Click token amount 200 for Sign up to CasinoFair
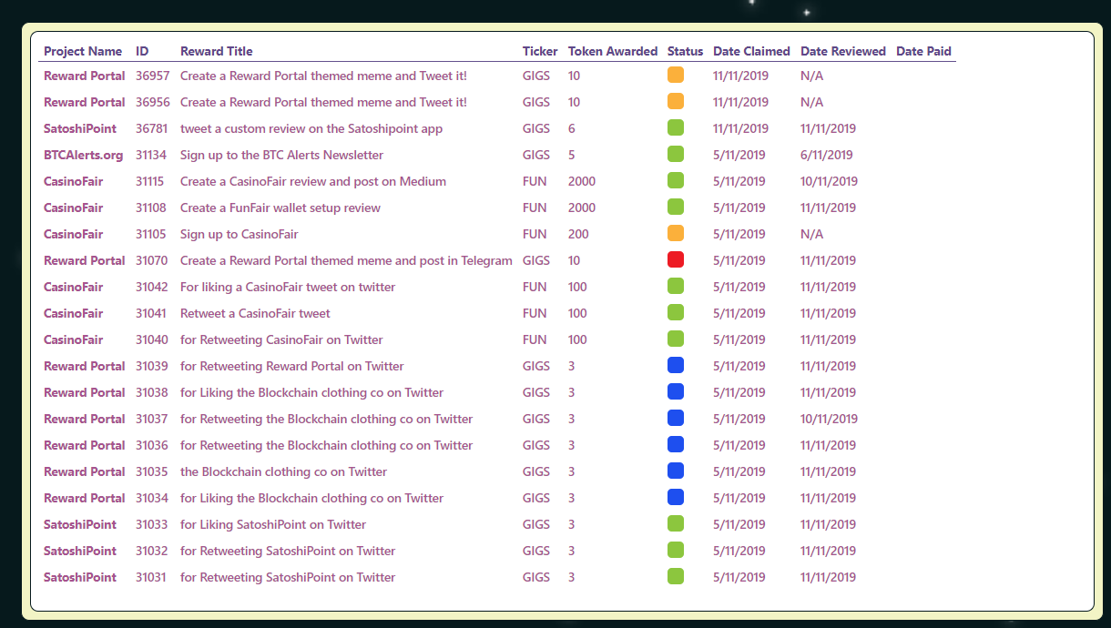The width and height of the screenshot is (1111, 628). [578, 234]
